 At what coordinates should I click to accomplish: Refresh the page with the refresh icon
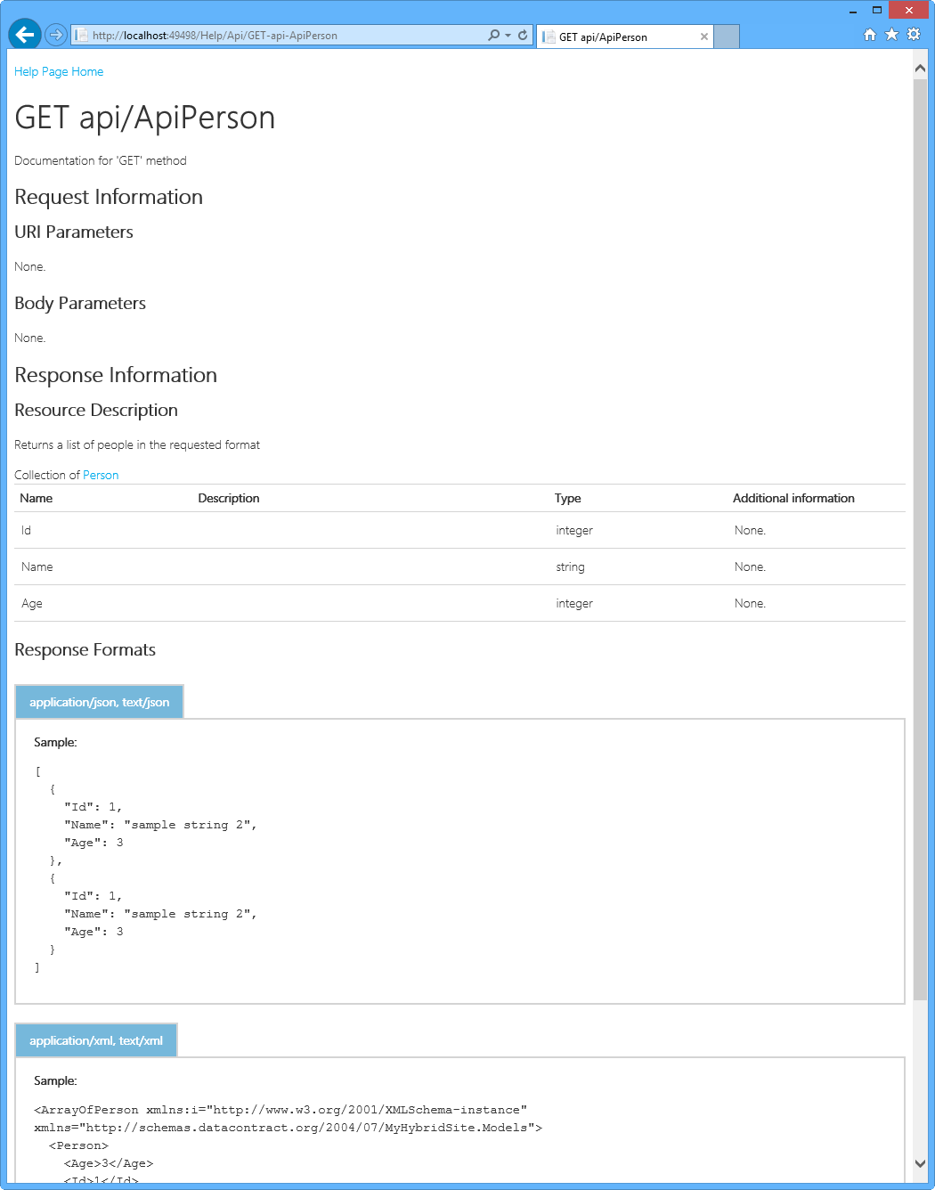524,35
